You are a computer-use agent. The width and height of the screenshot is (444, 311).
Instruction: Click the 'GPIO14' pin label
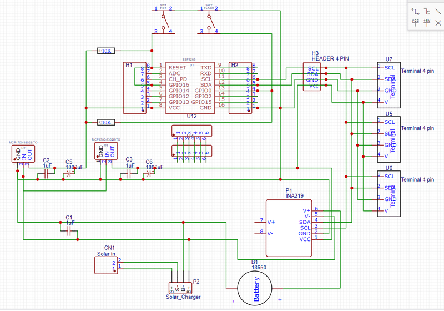179,91
